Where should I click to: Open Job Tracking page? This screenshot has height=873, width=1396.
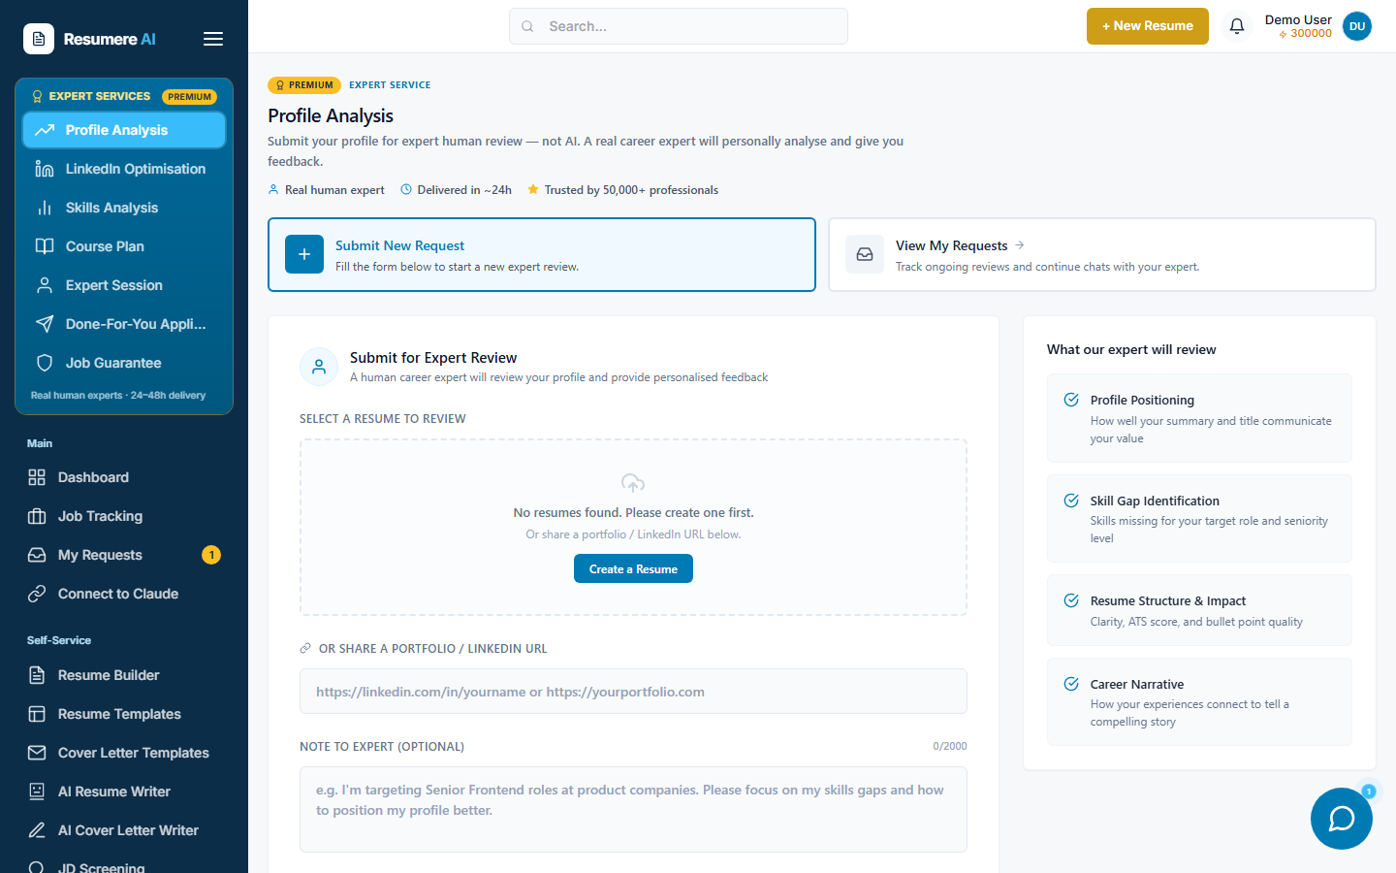point(124,516)
